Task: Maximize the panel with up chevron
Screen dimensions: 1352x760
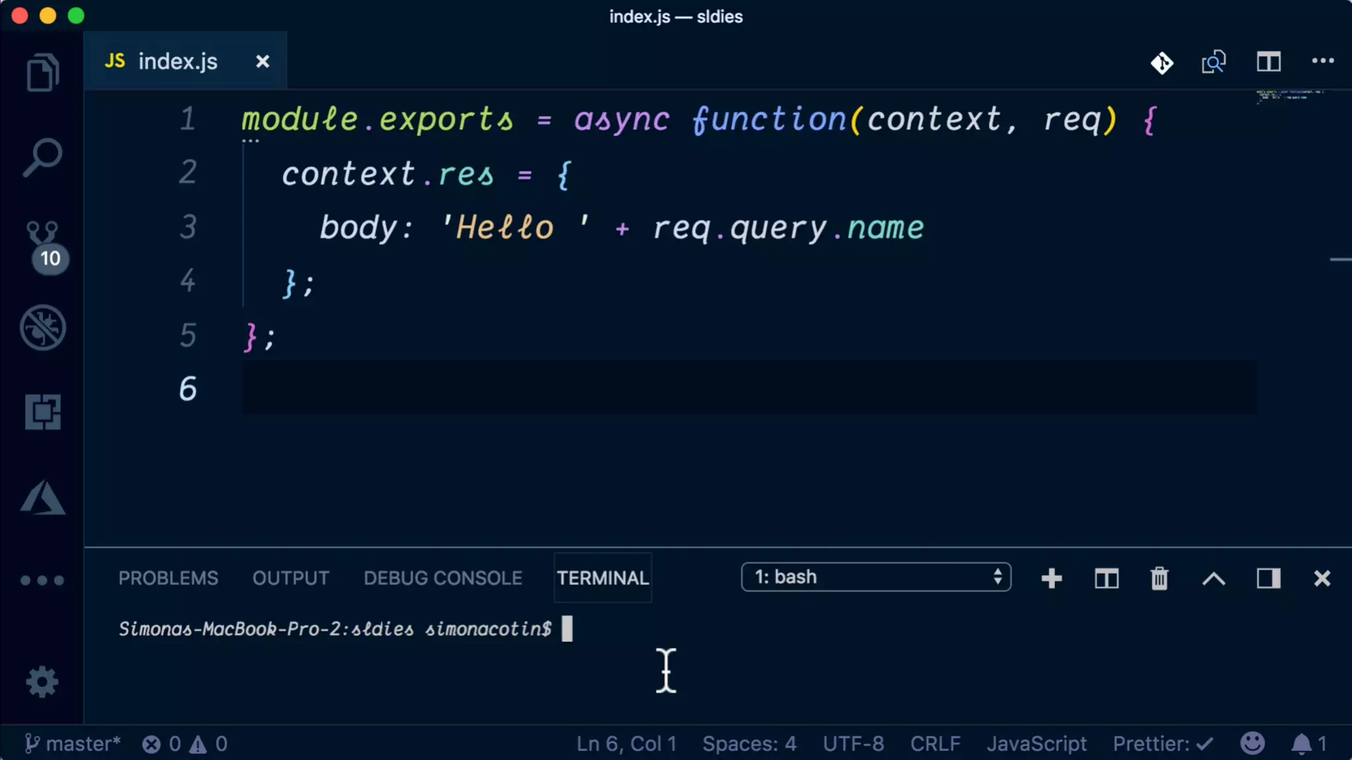Action: (1213, 579)
